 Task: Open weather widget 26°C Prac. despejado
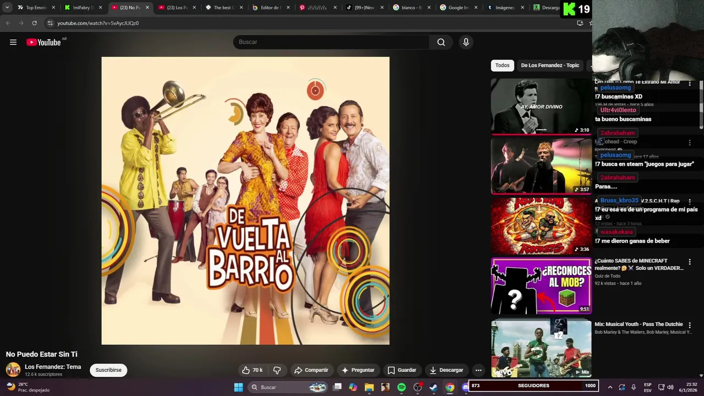point(28,387)
